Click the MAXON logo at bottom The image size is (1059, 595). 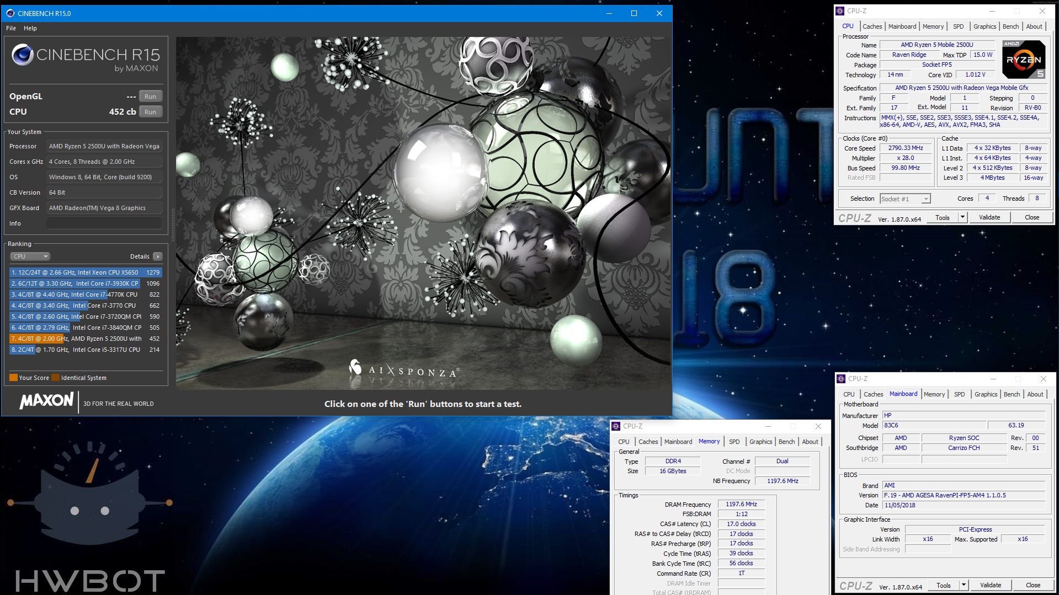(46, 401)
